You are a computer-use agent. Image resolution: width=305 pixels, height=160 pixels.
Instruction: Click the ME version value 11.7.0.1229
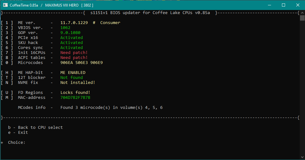point(74,23)
